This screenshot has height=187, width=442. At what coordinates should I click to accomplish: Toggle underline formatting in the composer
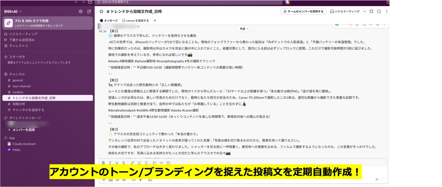coord(117,163)
